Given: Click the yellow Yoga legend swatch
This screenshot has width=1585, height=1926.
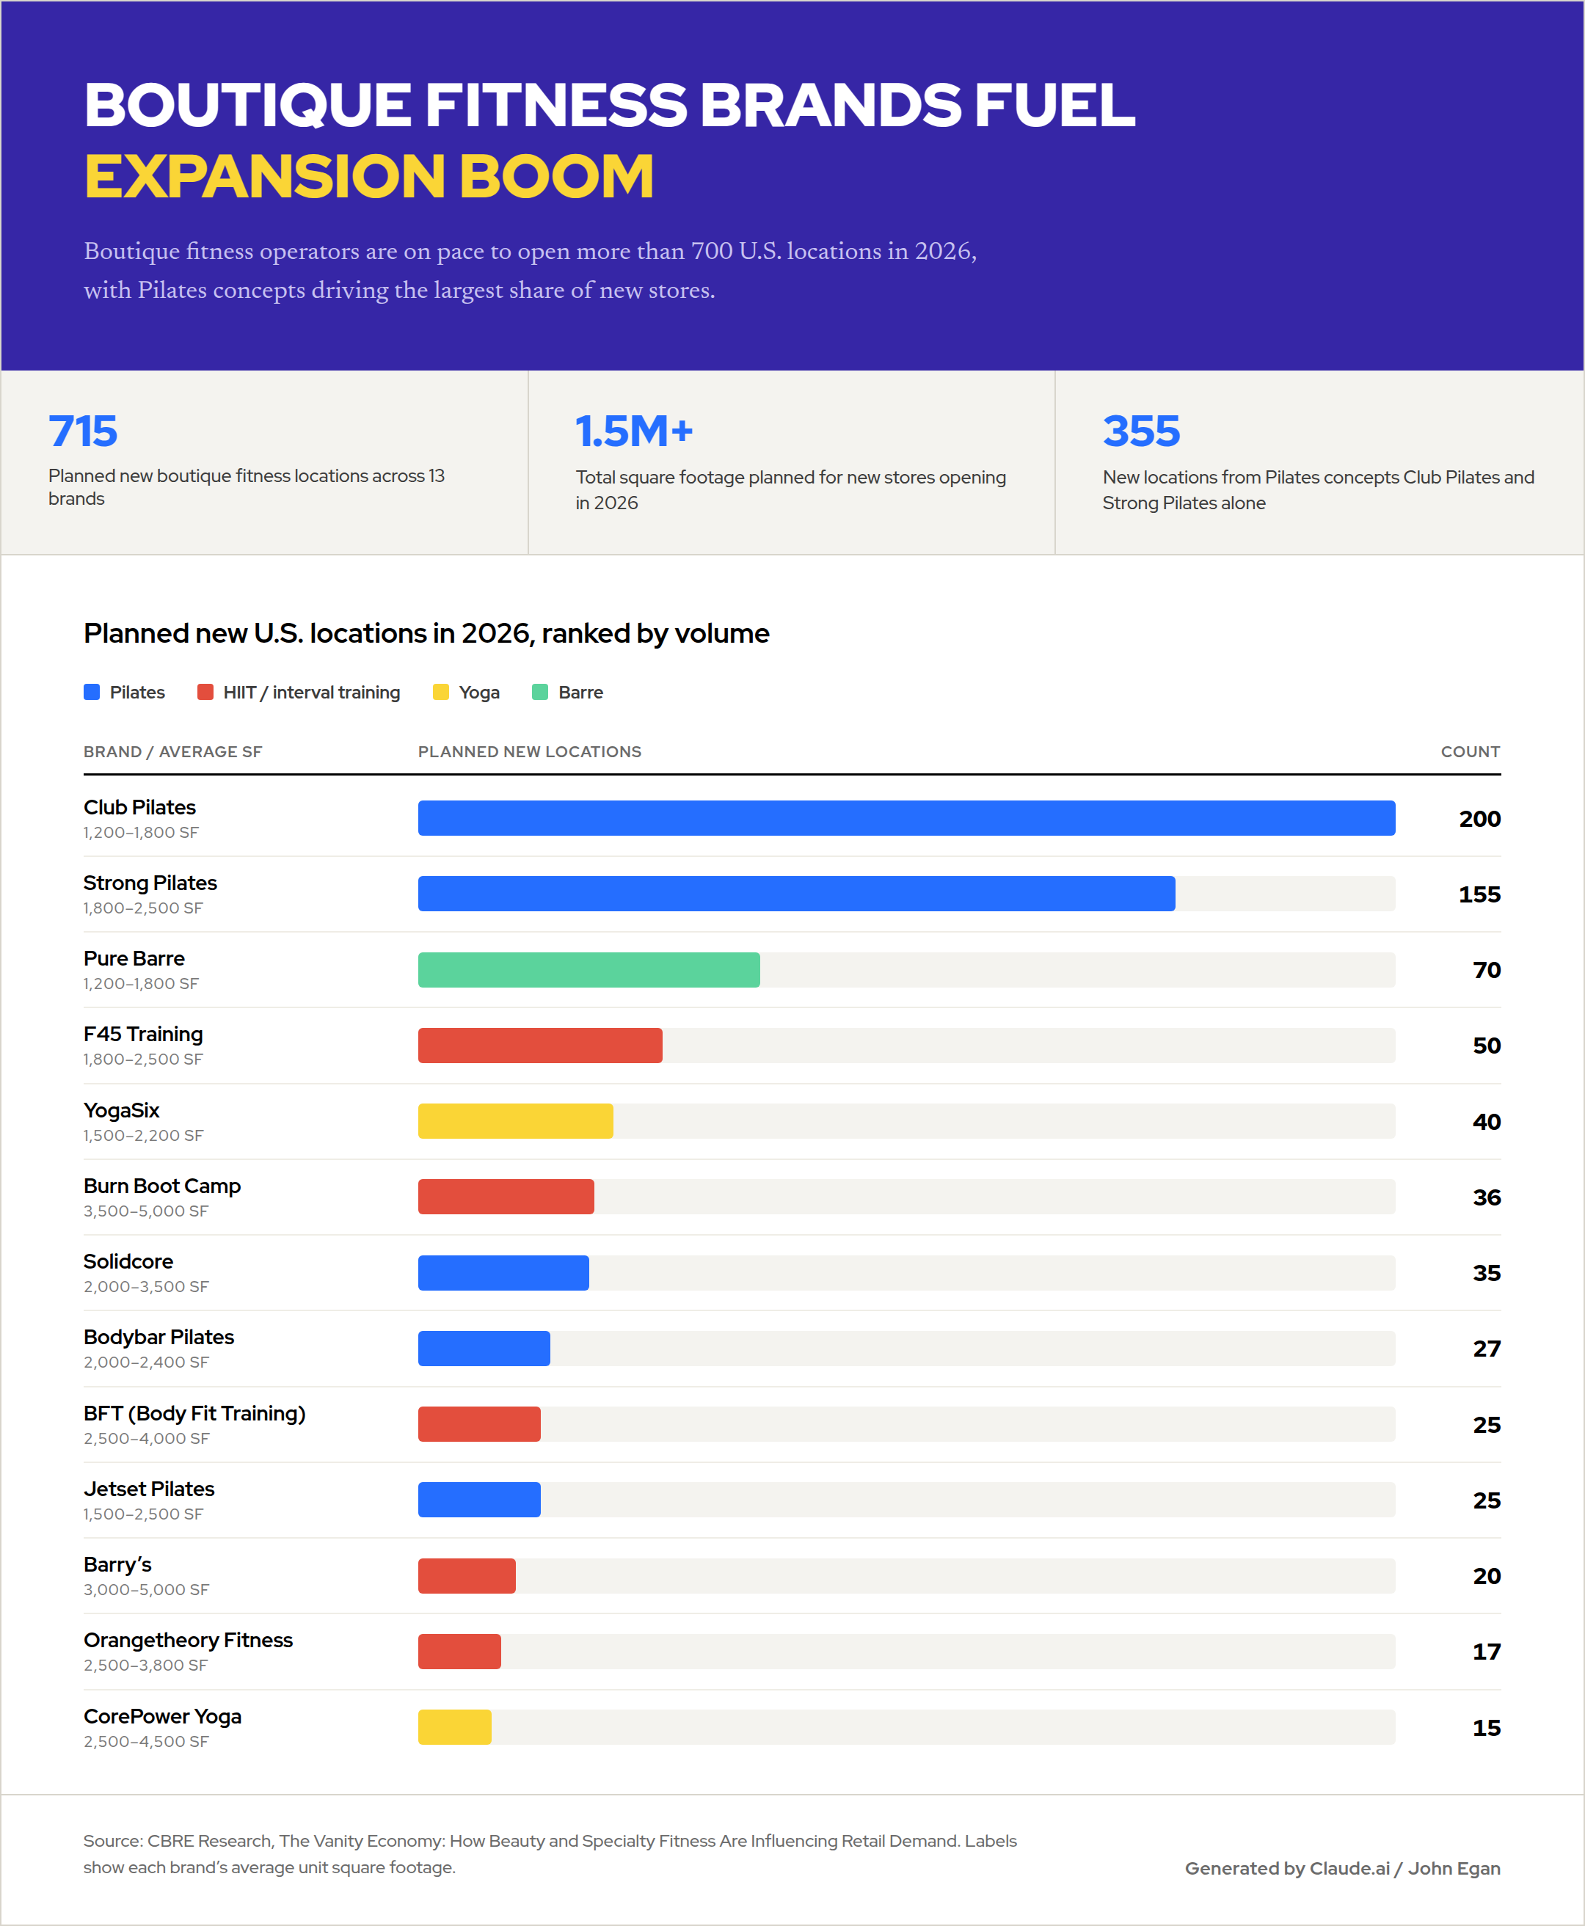Looking at the screenshot, I should tap(441, 692).
